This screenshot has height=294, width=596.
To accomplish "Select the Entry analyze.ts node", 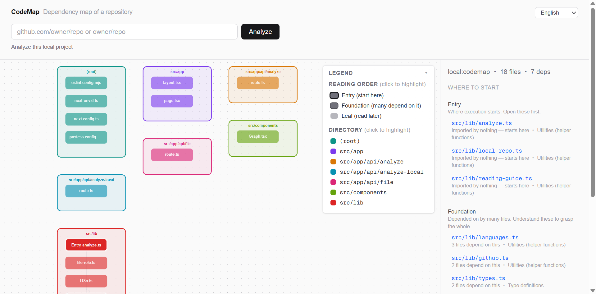I will coord(86,245).
